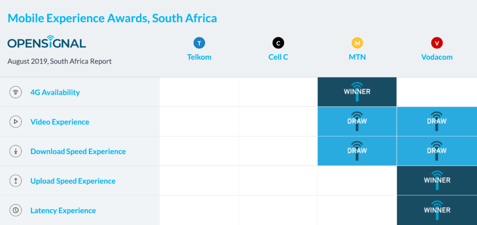Click MTN's 4G Availability WINNER badge
477x225 pixels.
357,92
